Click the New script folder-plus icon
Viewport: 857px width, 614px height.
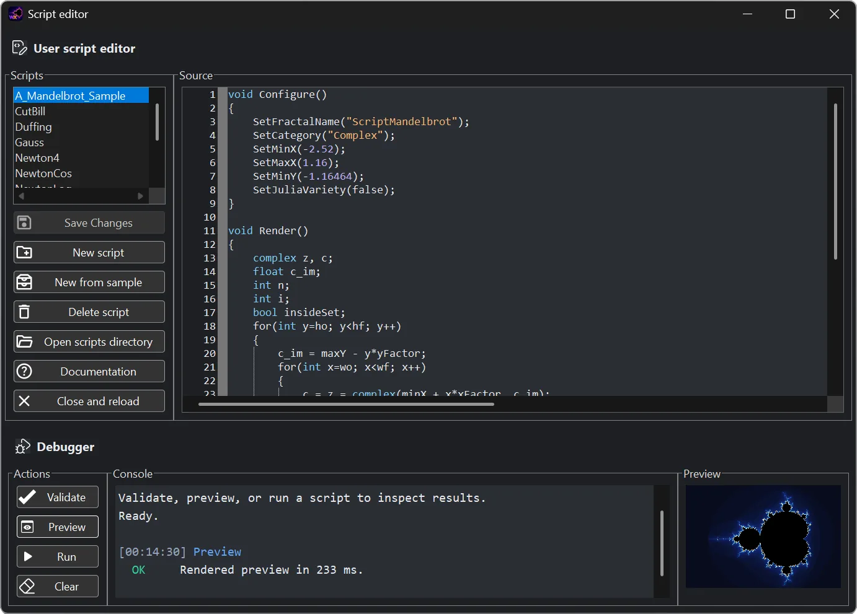24,252
